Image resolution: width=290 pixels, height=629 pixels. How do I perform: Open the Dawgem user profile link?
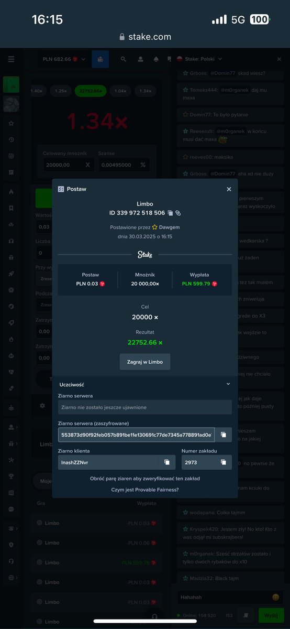pyautogui.click(x=169, y=227)
